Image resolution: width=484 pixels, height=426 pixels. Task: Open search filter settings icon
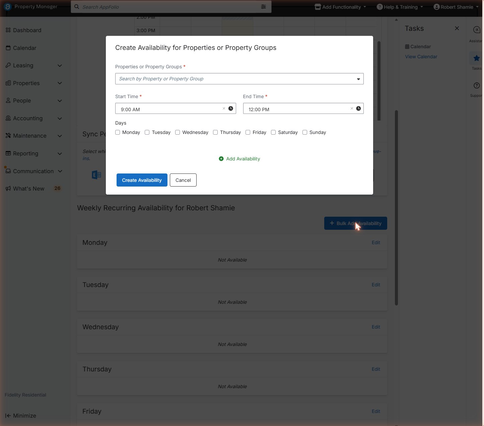coord(264,7)
